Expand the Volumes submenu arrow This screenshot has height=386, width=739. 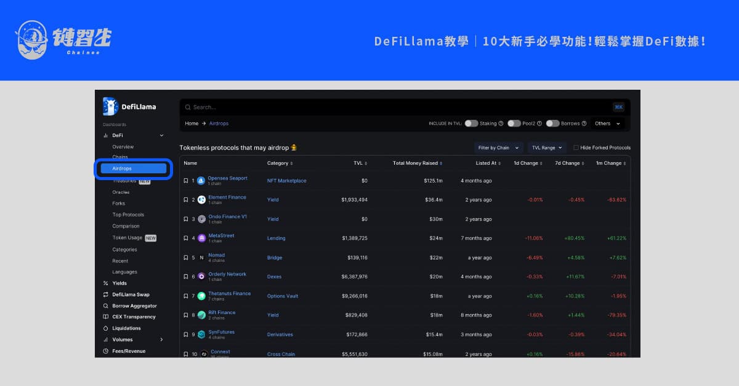[x=161, y=339]
